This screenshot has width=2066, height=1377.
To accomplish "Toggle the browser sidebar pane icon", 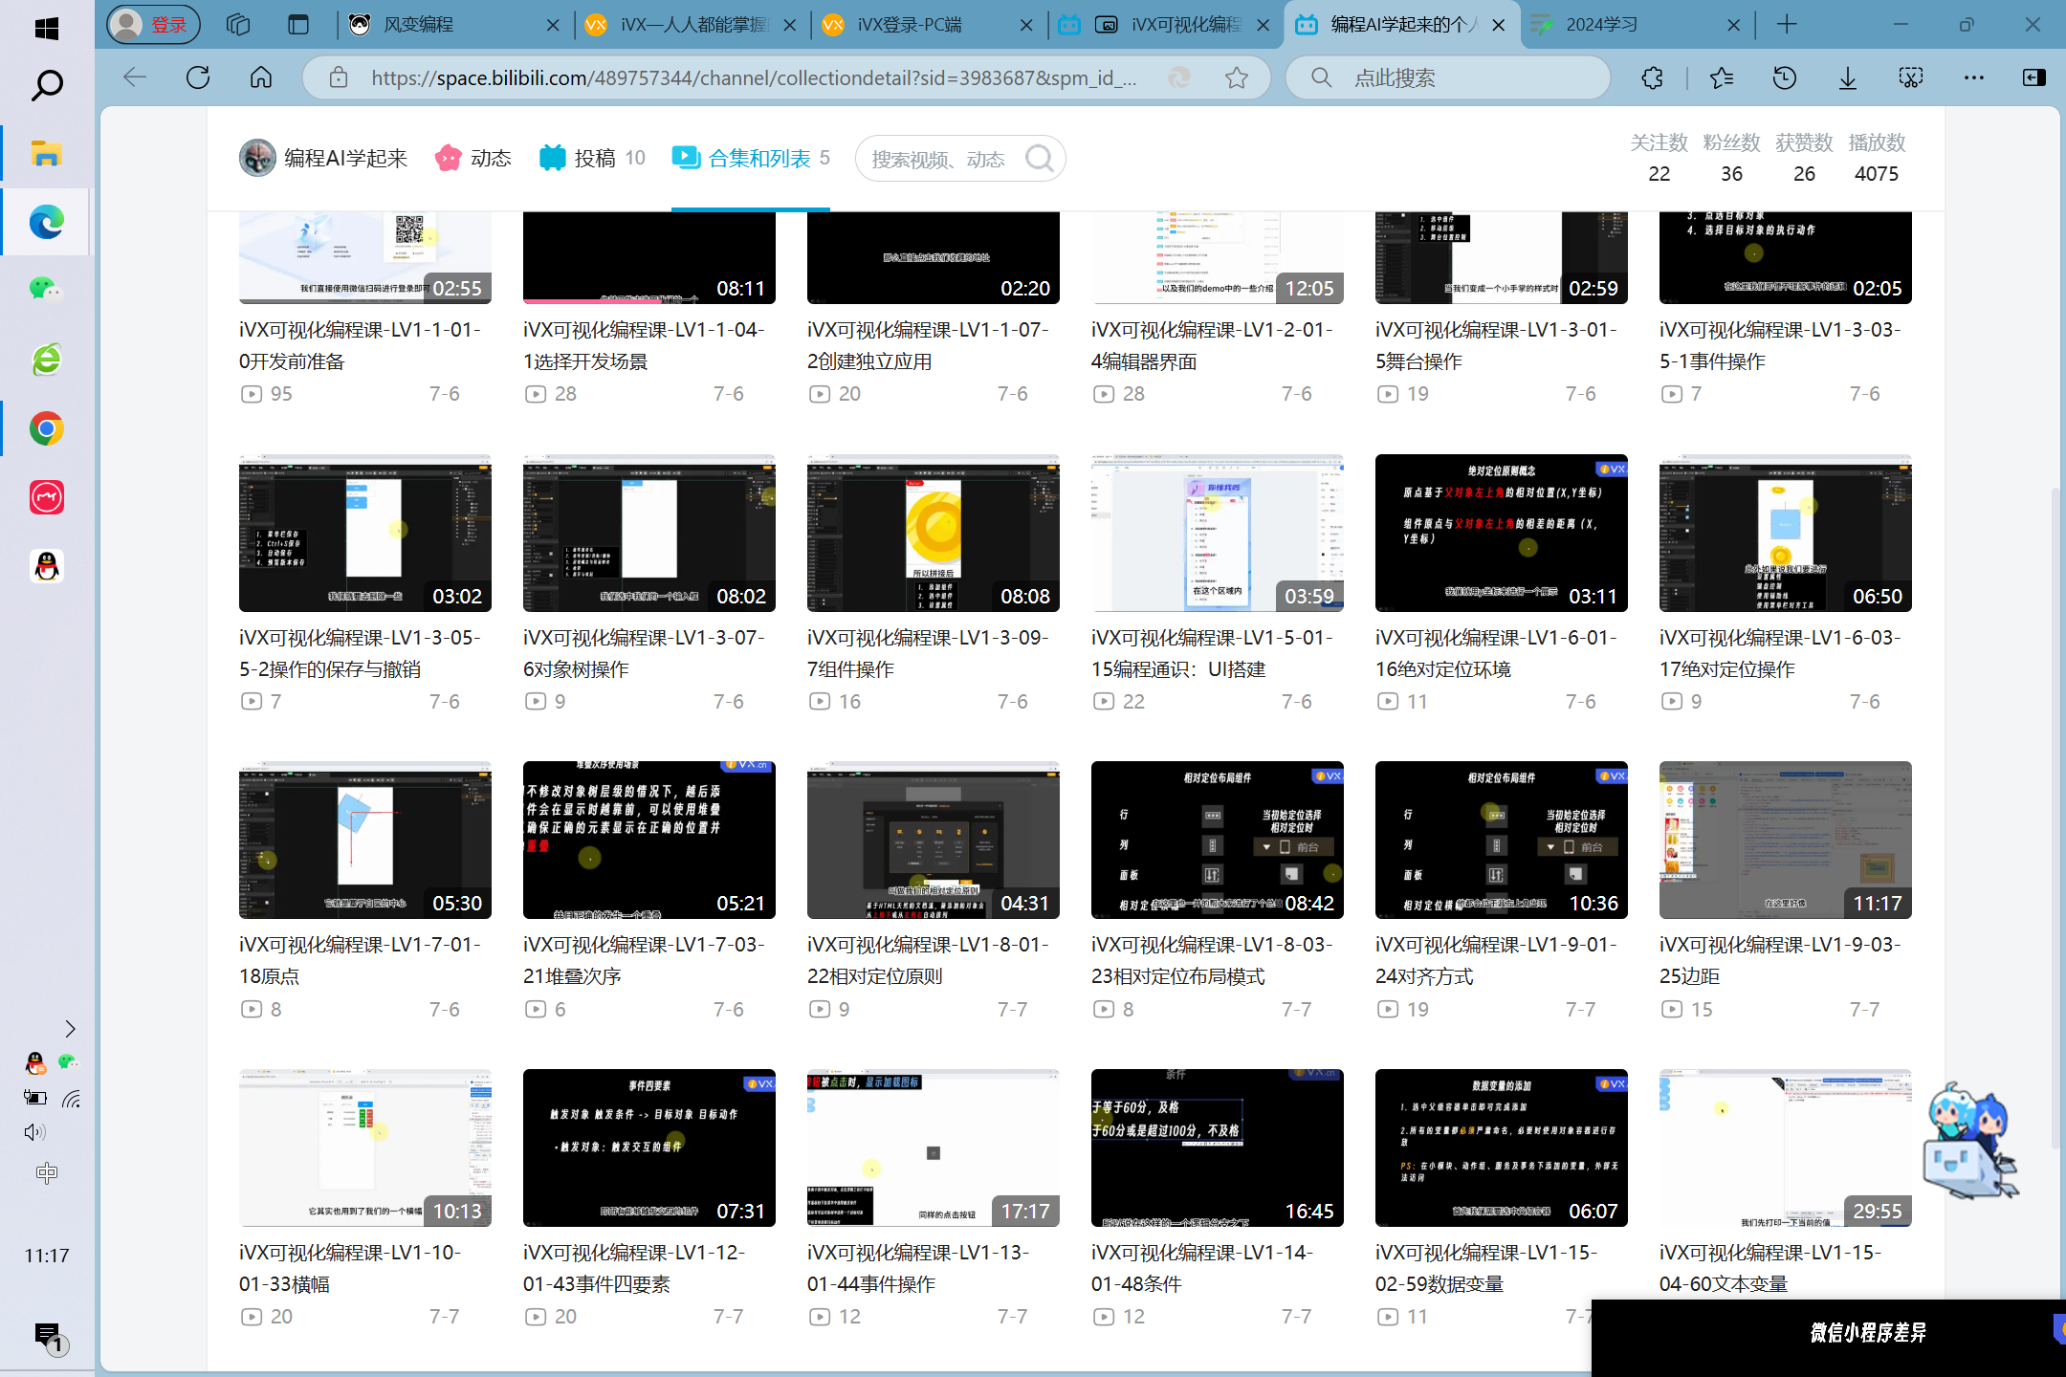I will click(x=2034, y=77).
